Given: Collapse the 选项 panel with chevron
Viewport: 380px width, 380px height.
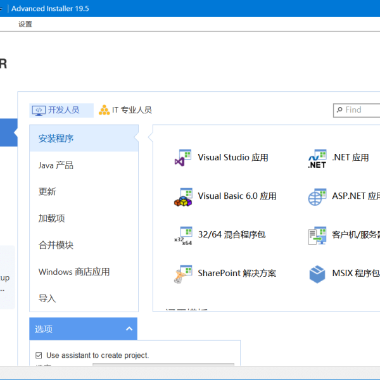Looking at the screenshot, I should point(129,329).
